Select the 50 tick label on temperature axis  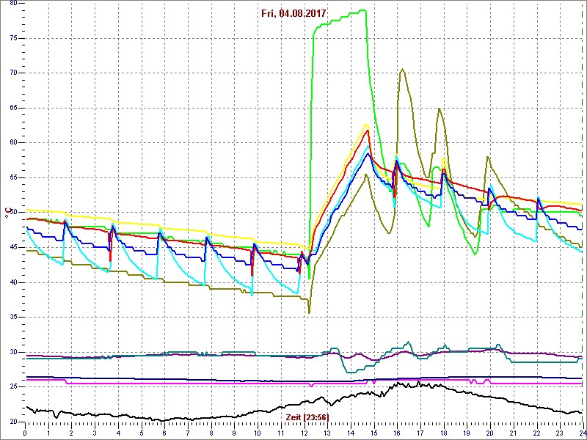(13, 213)
